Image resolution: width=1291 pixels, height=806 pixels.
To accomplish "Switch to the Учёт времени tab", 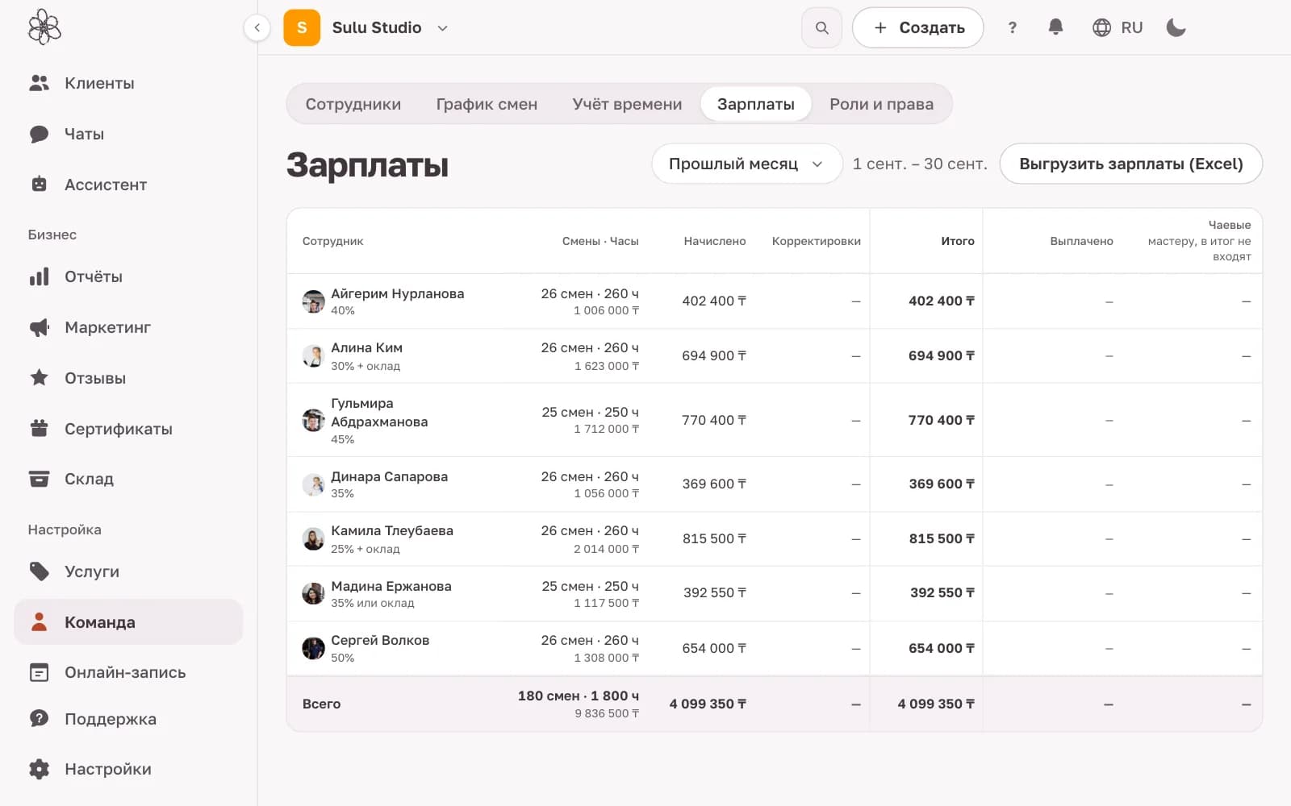I will (627, 104).
